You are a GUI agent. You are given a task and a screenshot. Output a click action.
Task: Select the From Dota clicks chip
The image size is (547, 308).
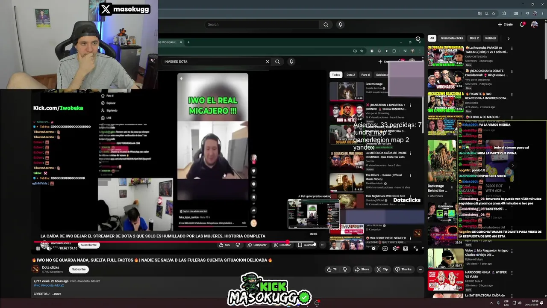click(452, 38)
